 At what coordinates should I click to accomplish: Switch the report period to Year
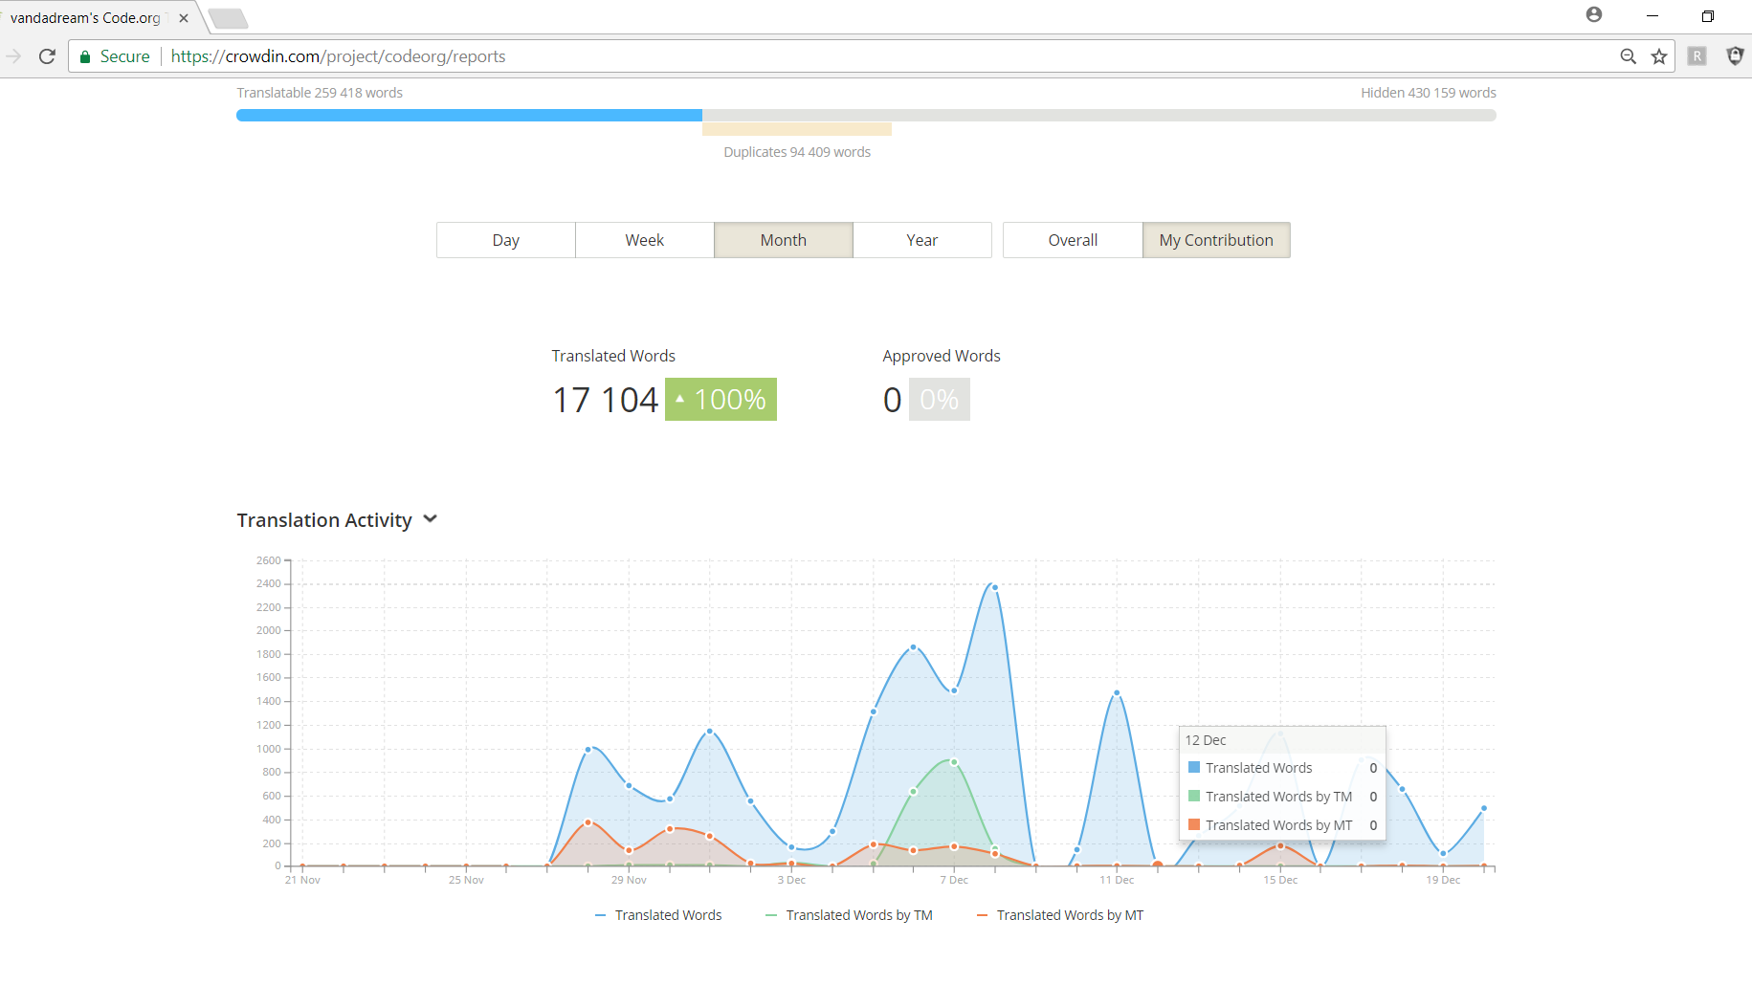922,240
